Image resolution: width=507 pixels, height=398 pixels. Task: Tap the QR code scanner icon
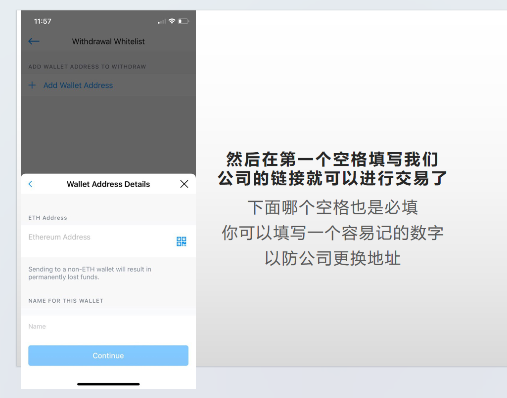pos(181,241)
